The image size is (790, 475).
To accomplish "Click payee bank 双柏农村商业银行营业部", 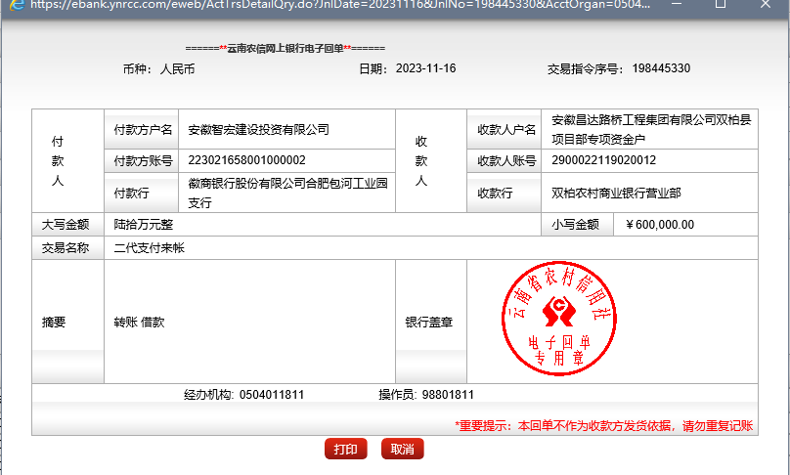I will point(616,193).
